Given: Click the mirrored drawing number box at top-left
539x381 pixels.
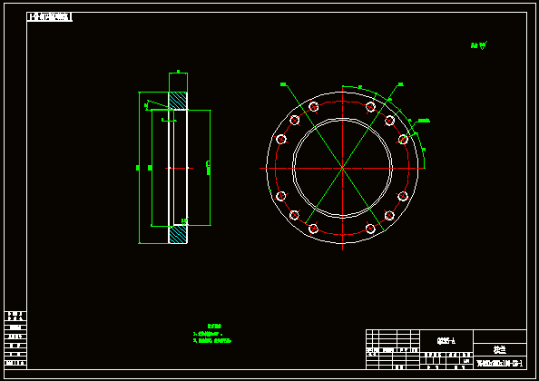Looking at the screenshot, I should click(50, 17).
